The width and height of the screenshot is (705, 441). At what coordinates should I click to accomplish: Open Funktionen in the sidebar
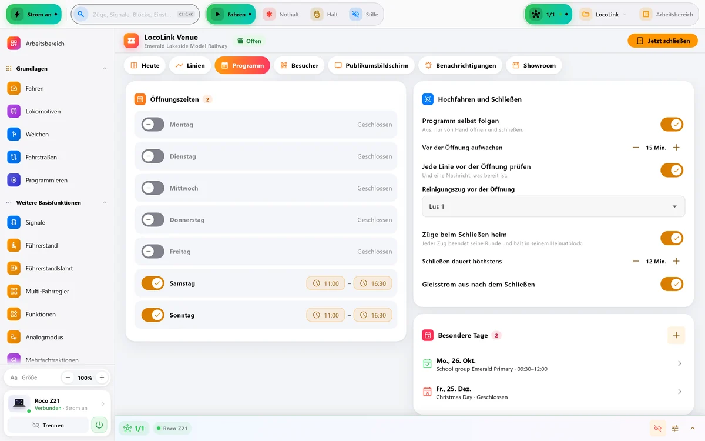coord(57,314)
